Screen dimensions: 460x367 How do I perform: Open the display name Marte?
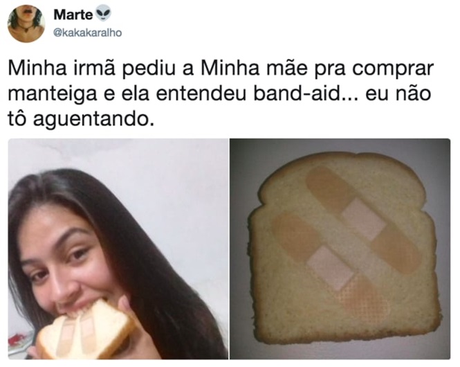[73, 15]
